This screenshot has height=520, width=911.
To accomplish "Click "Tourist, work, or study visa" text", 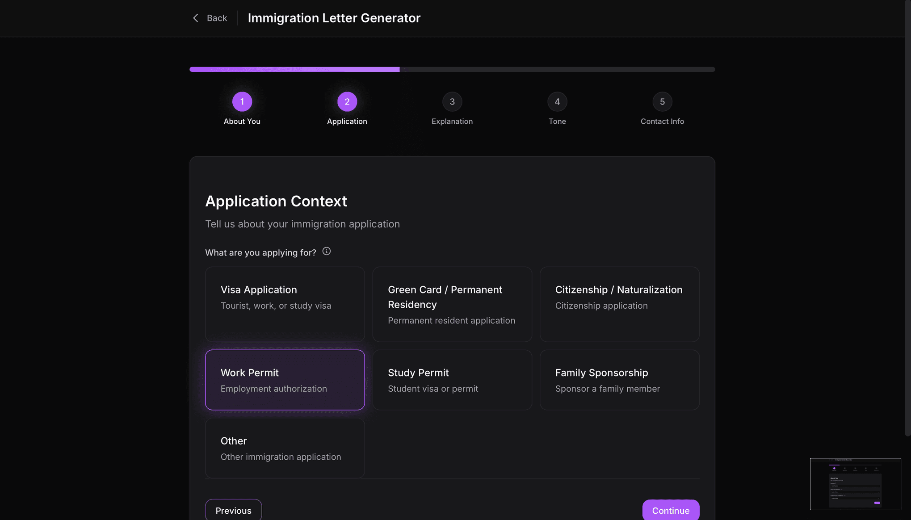I will point(276,306).
